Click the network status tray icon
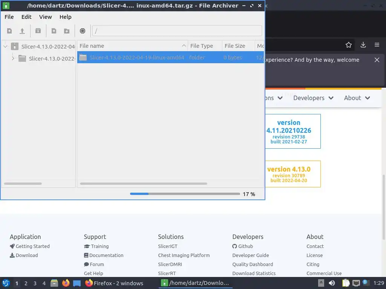The width and height of the screenshot is (386, 289). pyautogui.click(x=356, y=283)
